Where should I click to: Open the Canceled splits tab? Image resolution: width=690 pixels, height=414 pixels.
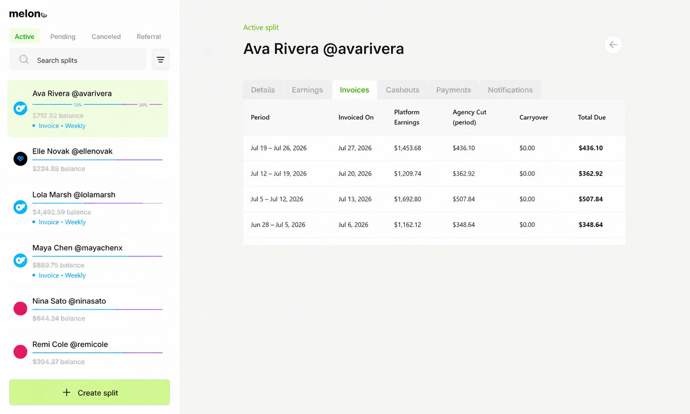pos(106,36)
